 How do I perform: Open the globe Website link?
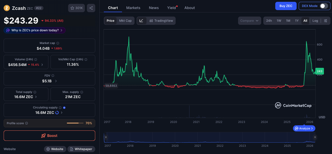click(55, 149)
